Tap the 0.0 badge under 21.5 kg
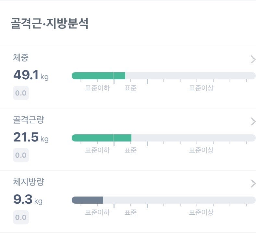Viewport: 256px width, 237px height. tap(21, 155)
